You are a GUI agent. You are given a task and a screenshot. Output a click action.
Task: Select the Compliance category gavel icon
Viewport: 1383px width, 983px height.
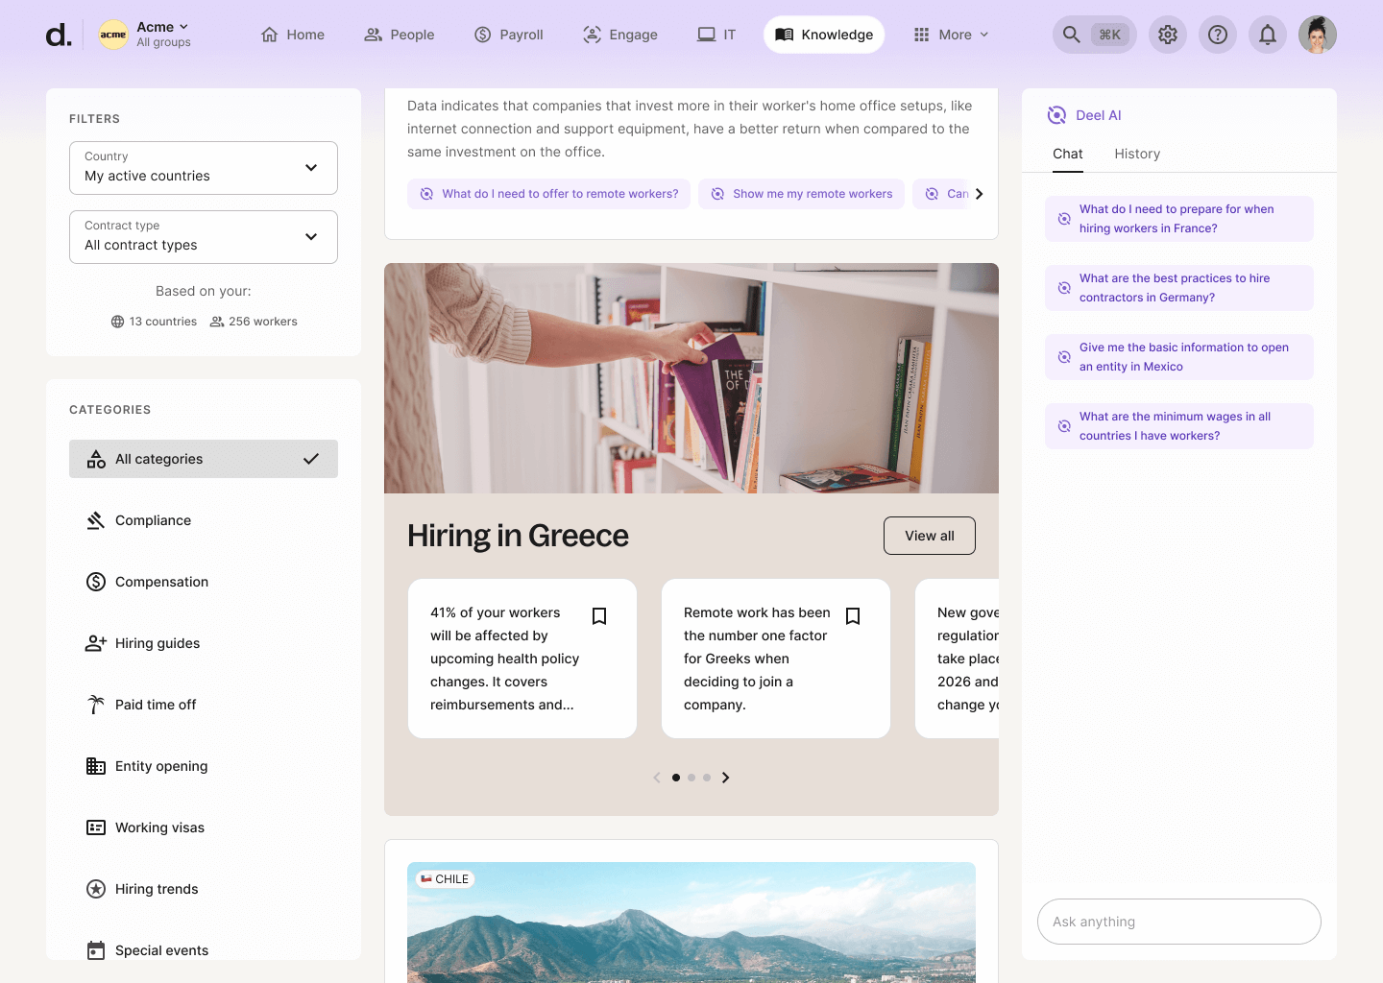click(x=95, y=519)
